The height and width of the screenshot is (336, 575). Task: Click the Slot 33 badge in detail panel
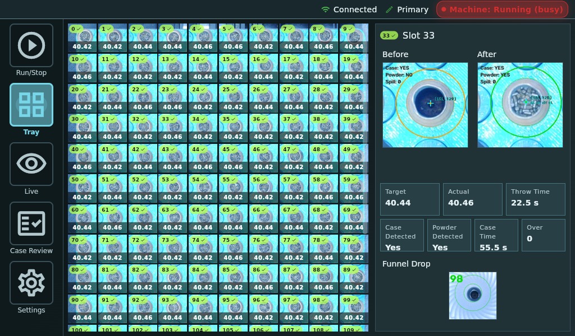tap(389, 35)
